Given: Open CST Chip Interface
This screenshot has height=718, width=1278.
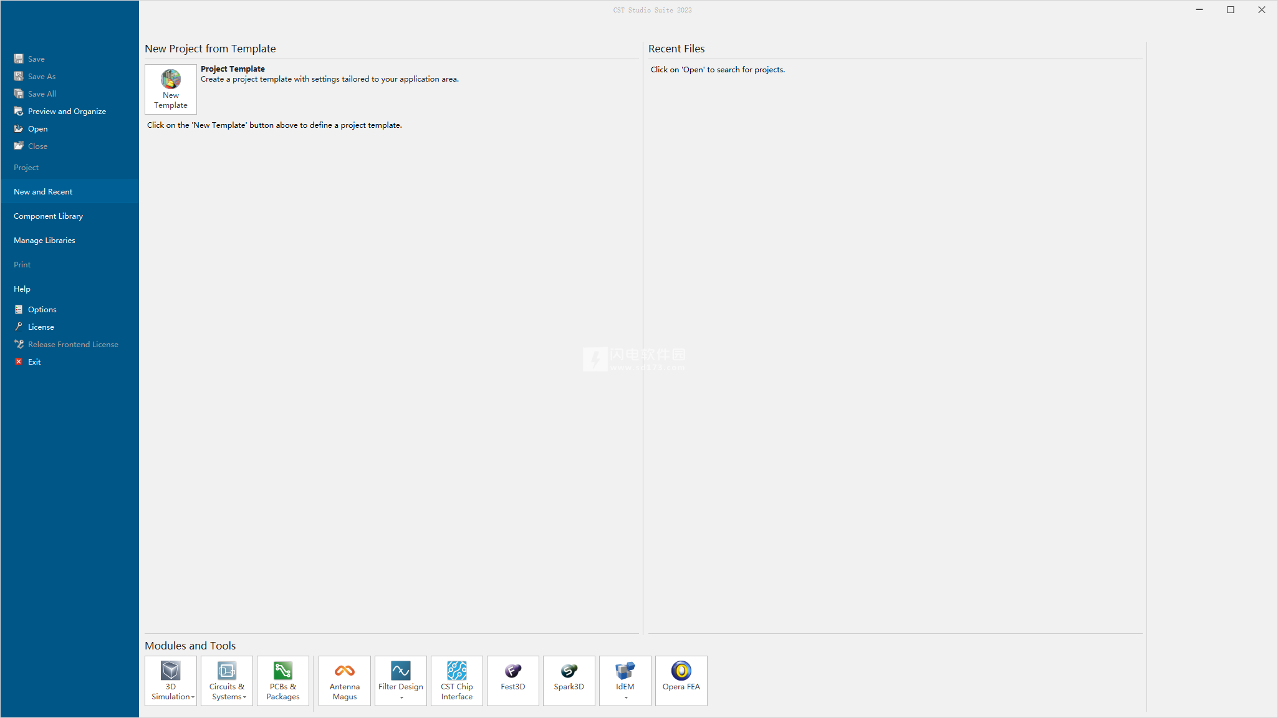Looking at the screenshot, I should pyautogui.click(x=457, y=681).
